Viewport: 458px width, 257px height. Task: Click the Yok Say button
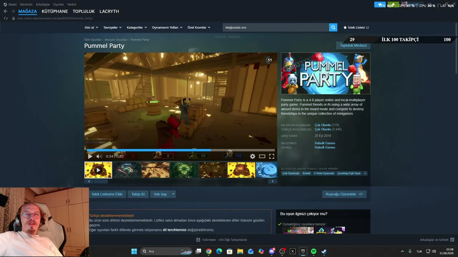[160, 194]
